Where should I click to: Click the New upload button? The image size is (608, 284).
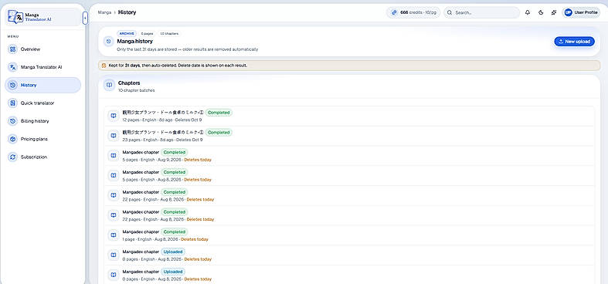click(x=574, y=42)
